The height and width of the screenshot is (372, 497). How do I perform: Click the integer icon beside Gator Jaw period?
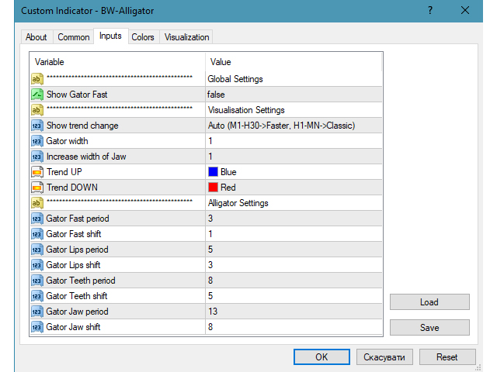pos(37,312)
